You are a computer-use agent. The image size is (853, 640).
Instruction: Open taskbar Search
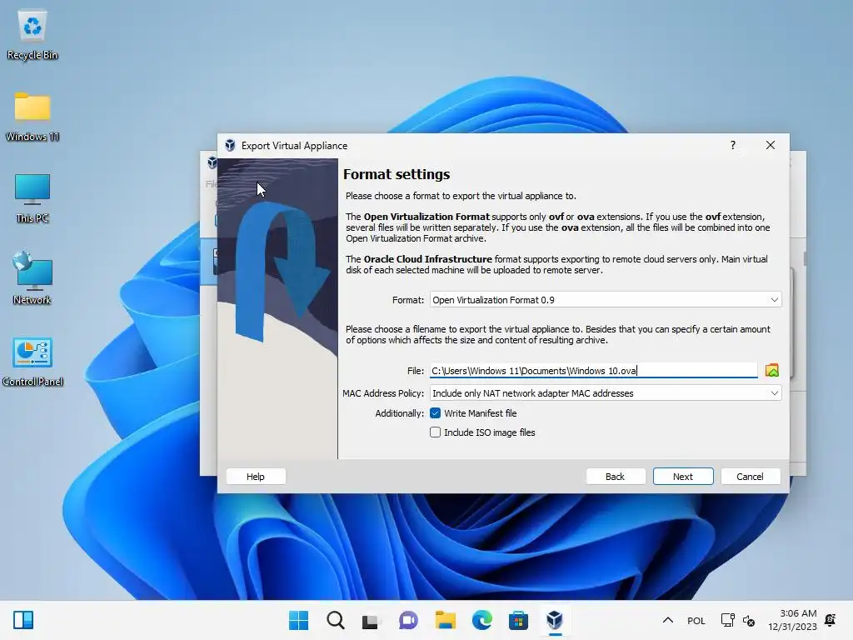[x=335, y=620]
